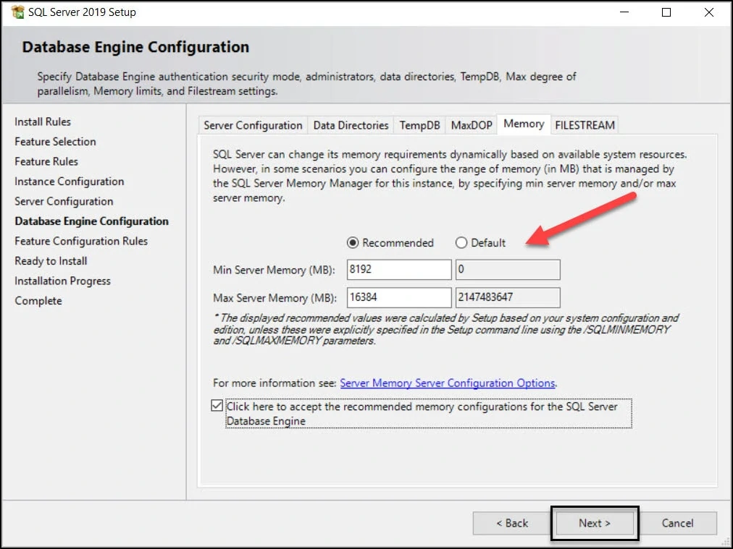Image resolution: width=733 pixels, height=549 pixels.
Task: Click the Back button
Action: tap(512, 524)
